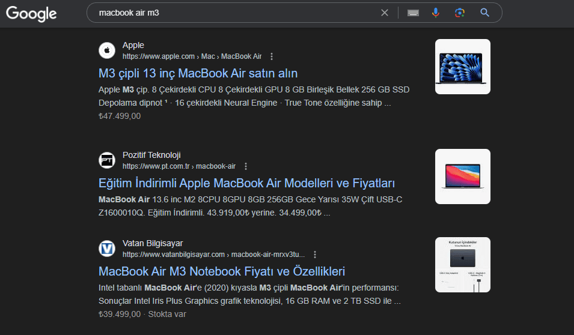Open Eğitim İndirimli Apple MacBook Air Modelleri link
This screenshot has height=335, width=574.
tap(247, 183)
